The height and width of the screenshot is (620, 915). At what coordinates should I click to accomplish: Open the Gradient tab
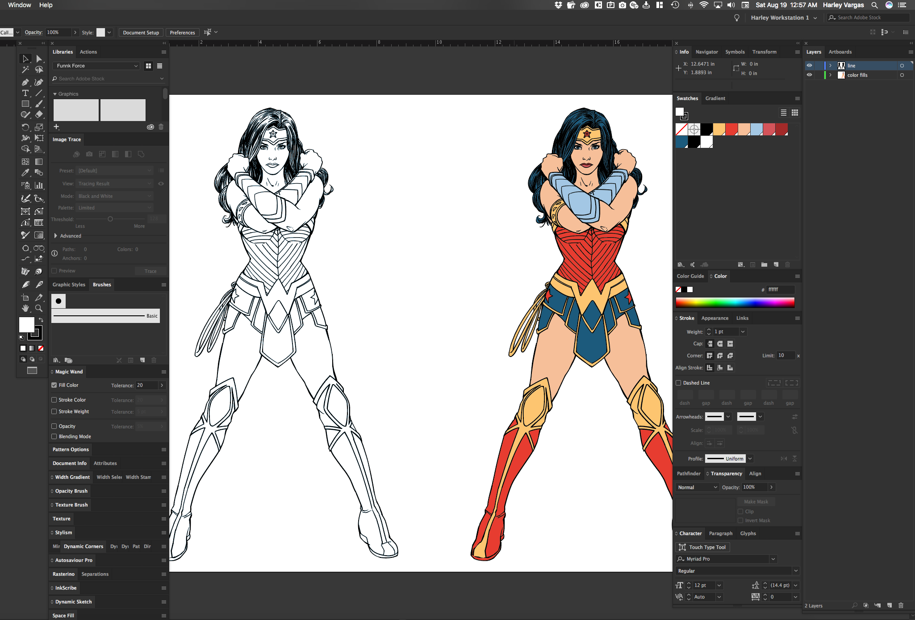click(x=715, y=98)
